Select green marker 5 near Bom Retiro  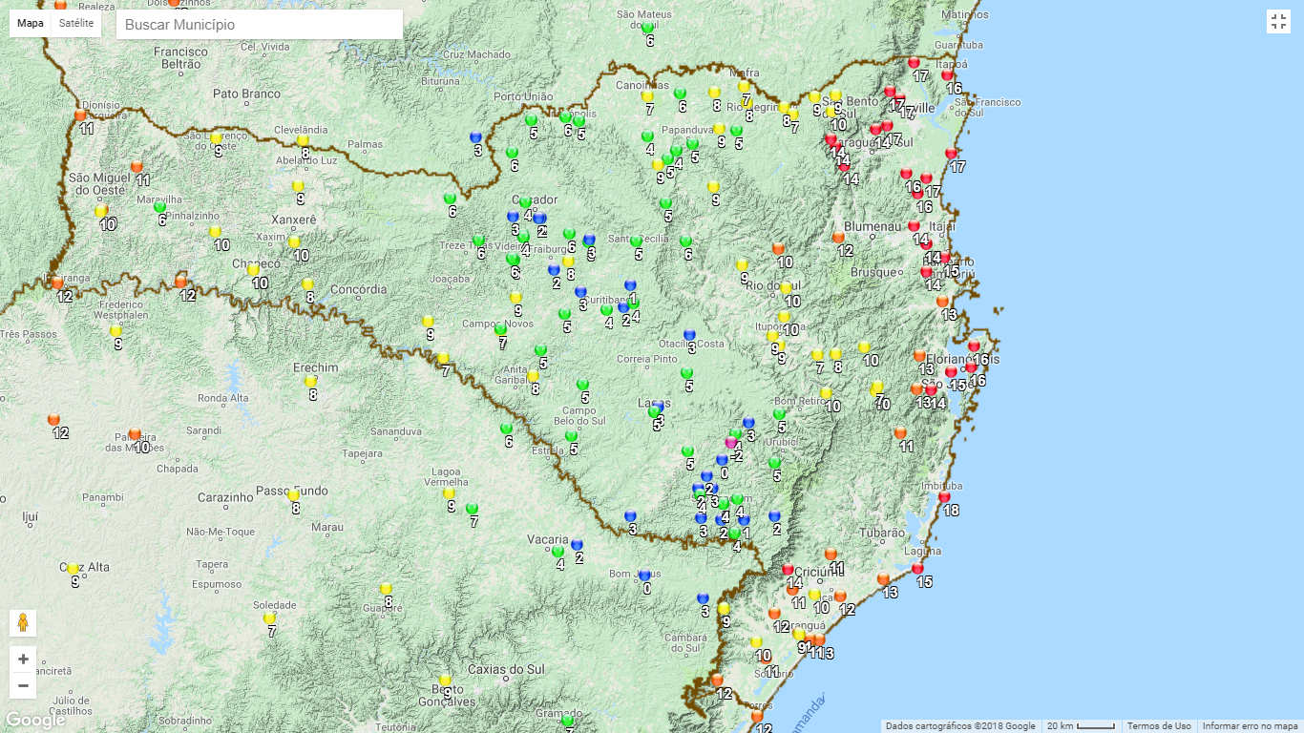point(779,414)
